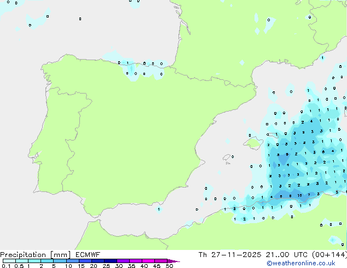Select the 5–10 mm legend swatch

(x=60, y=261)
